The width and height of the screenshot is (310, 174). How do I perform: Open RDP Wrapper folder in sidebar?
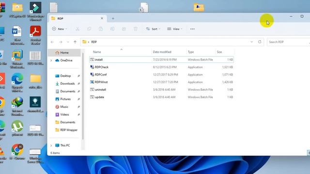69,130
